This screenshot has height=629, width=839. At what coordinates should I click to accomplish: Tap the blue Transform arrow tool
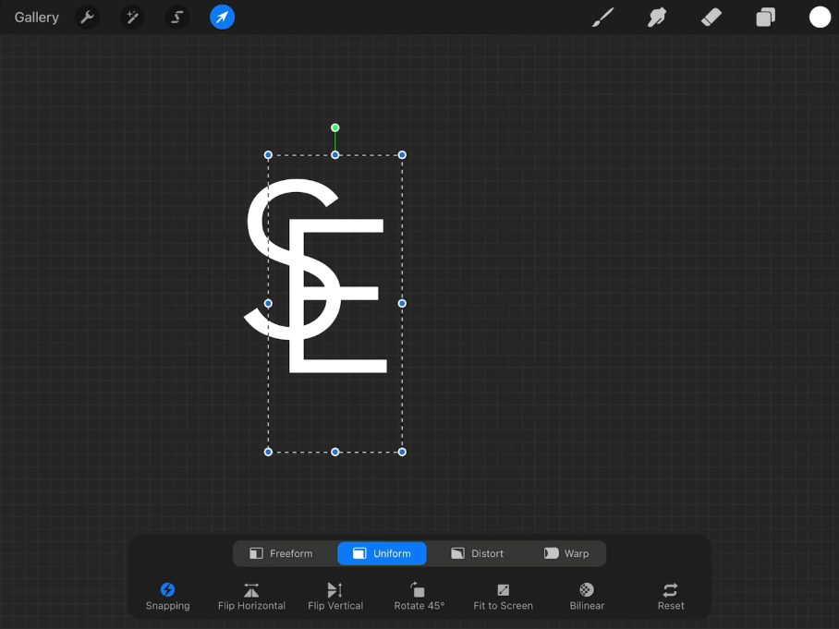click(x=222, y=18)
